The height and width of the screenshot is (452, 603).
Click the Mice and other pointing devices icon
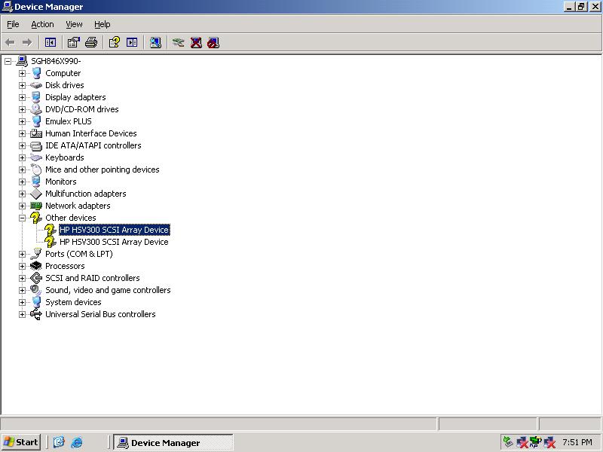(35, 169)
